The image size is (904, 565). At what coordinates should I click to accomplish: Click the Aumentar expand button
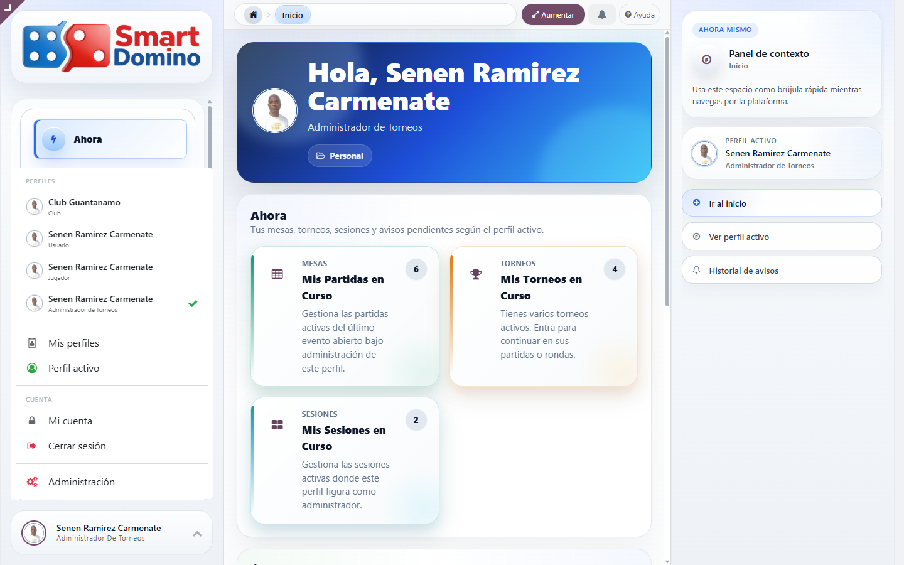coord(553,14)
